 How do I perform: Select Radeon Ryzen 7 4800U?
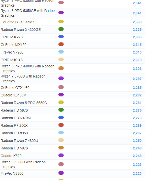click(x=19, y=141)
